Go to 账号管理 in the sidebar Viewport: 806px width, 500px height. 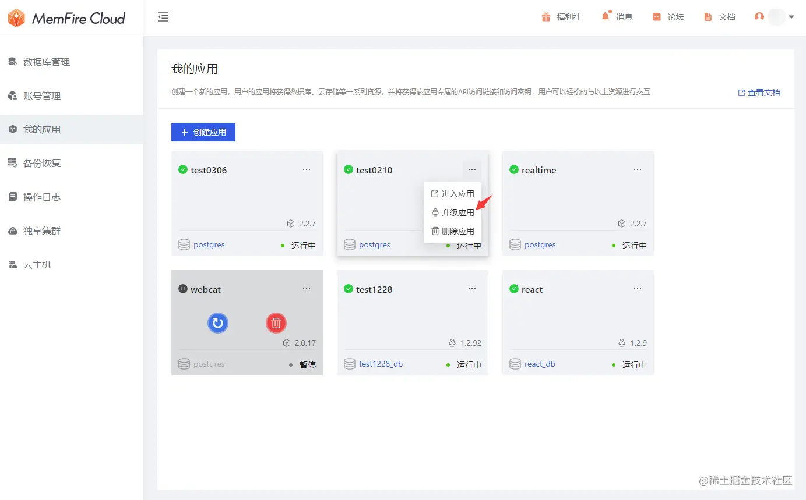[72, 95]
